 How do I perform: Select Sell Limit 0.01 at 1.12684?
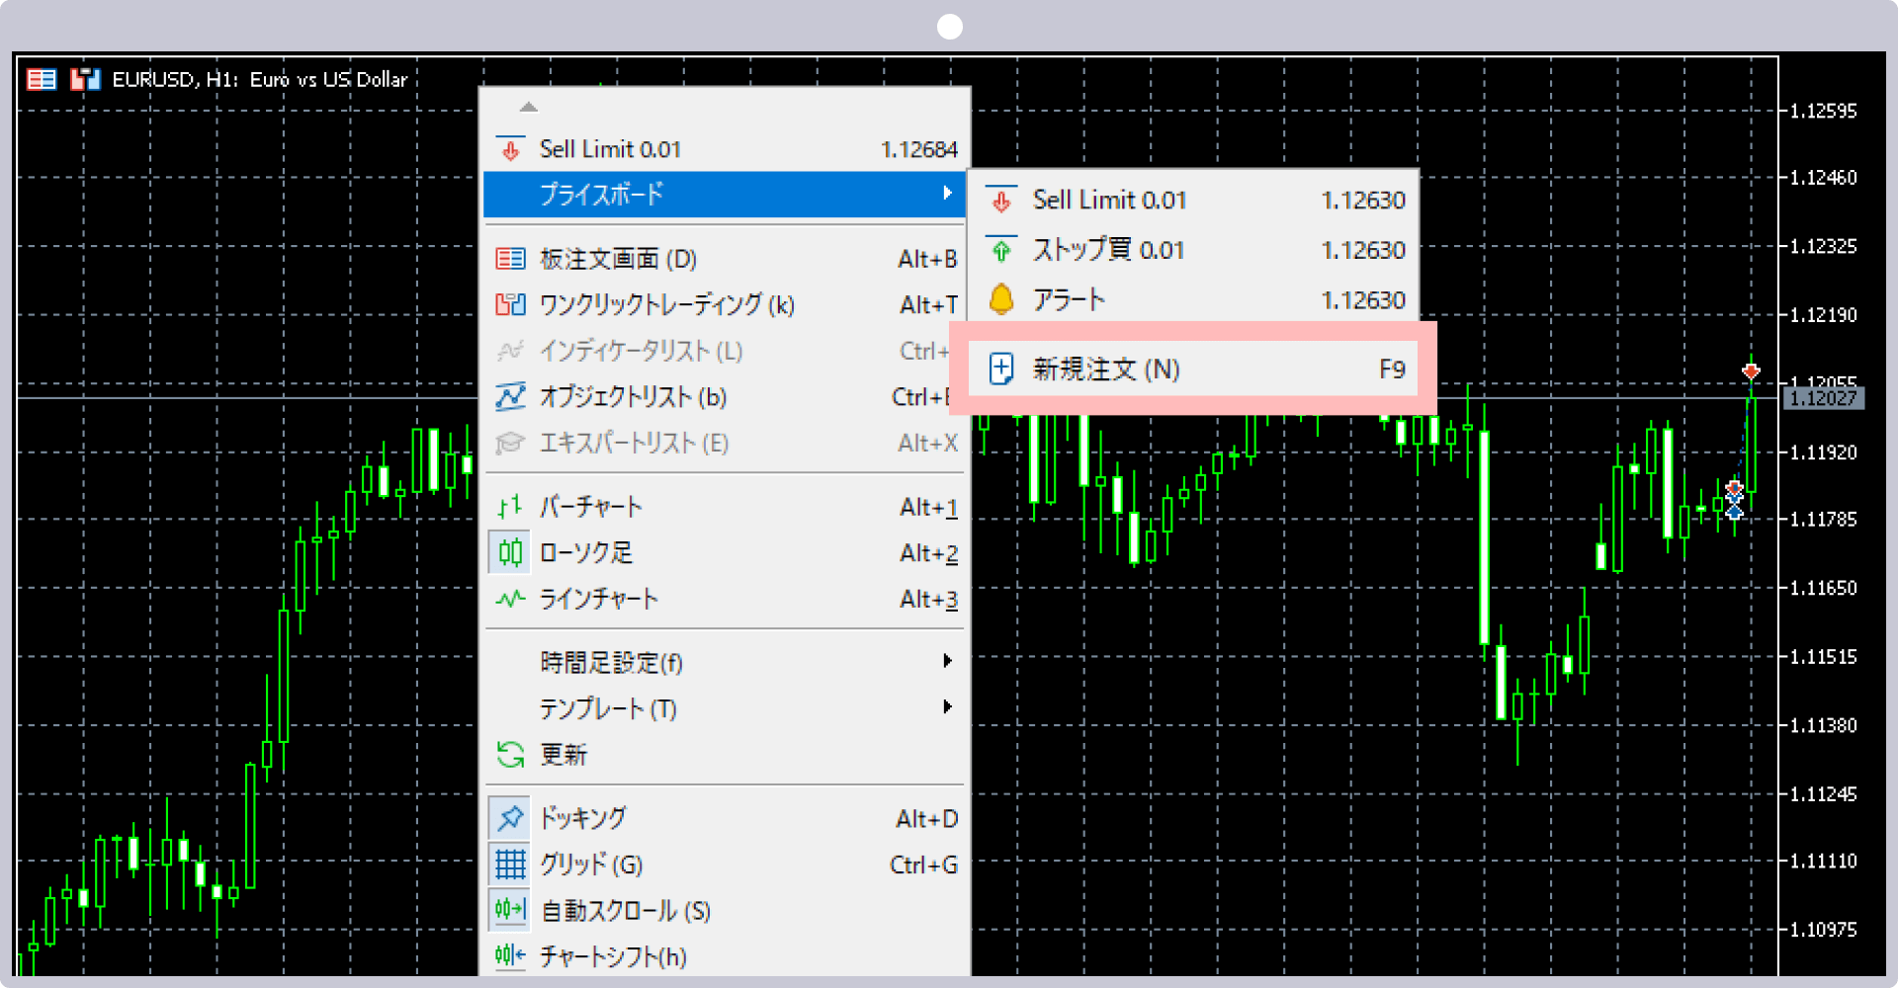pyautogui.click(x=725, y=149)
